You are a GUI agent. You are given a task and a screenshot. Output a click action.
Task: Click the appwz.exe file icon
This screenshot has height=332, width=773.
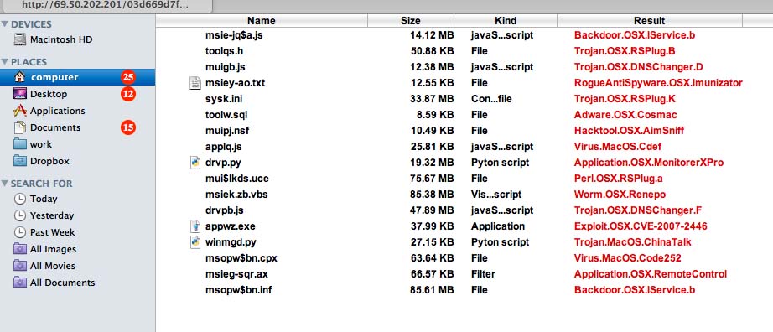click(195, 226)
